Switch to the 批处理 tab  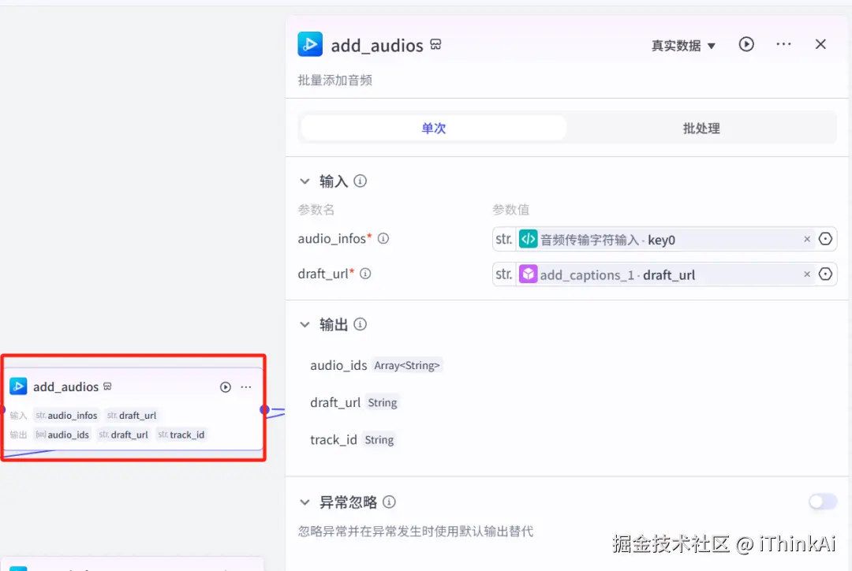pos(700,127)
